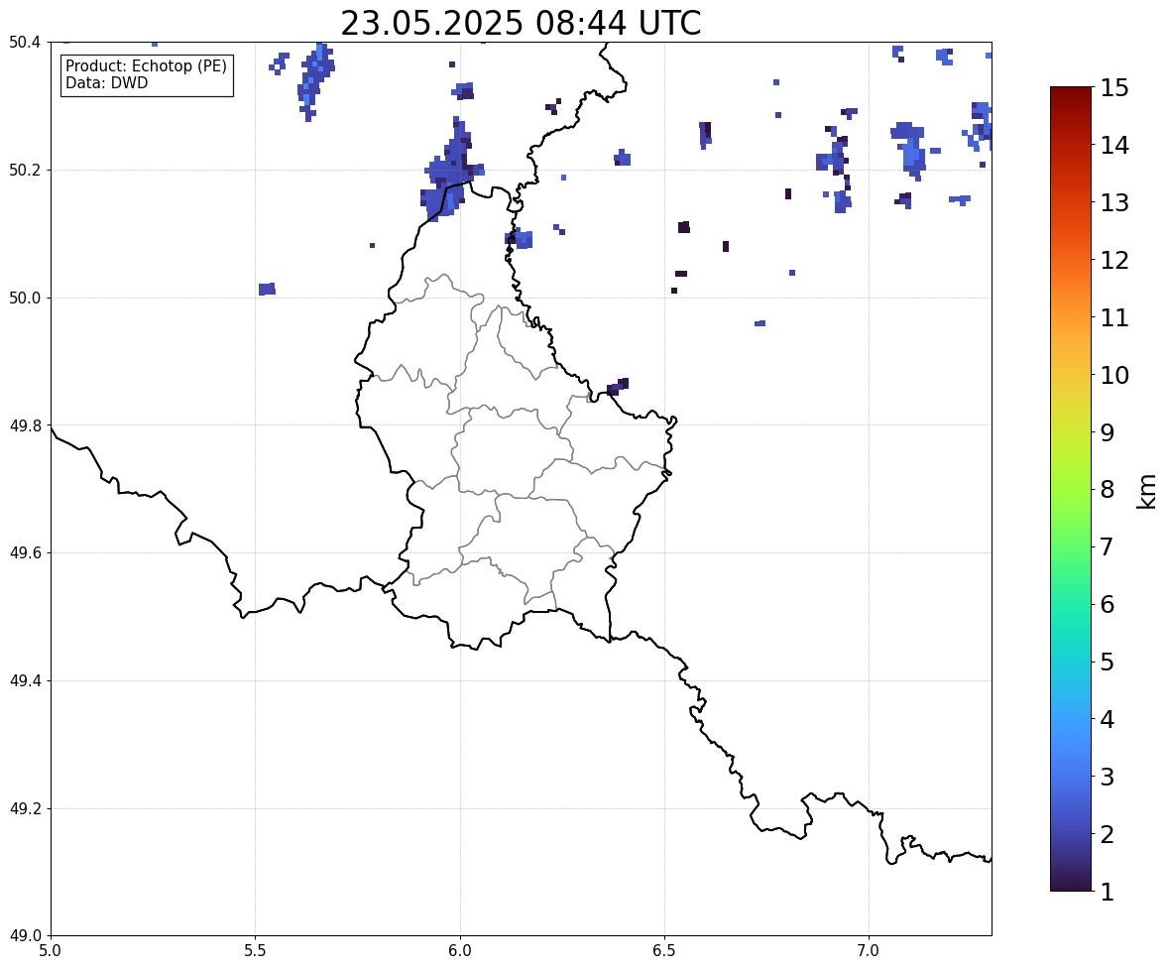Viewport: 1168px width, 968px height.
Task: Click the colorbar gradient strip
Action: 1071,489
